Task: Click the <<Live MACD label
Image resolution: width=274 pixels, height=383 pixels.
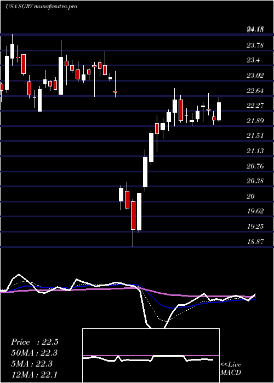Action: pyautogui.click(x=231, y=369)
